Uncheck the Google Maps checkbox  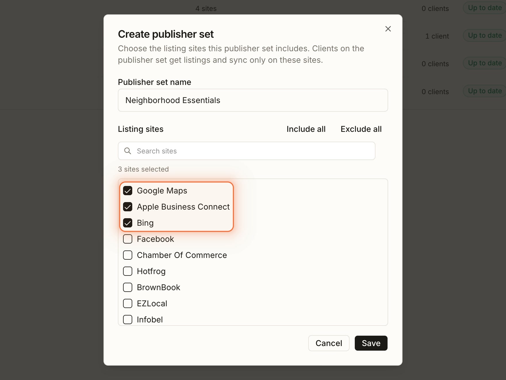tap(128, 191)
